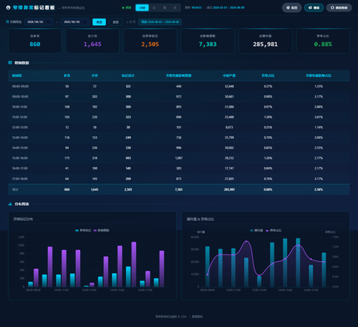The height and width of the screenshot is (327, 358).
Task: Click the 2,505 summary card
Action: 150,41
